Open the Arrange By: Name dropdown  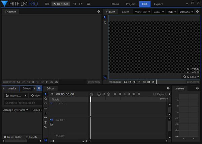tap(16, 110)
